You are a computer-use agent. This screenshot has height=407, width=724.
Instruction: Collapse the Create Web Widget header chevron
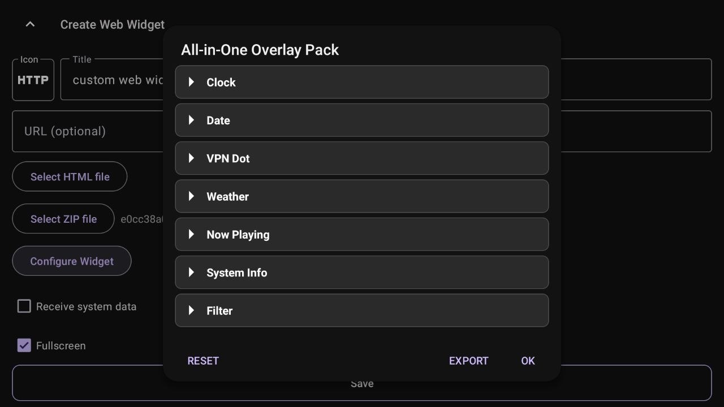[x=31, y=24]
